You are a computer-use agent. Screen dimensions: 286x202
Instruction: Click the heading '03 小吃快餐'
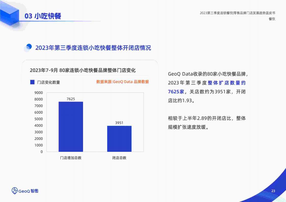(x=43, y=16)
